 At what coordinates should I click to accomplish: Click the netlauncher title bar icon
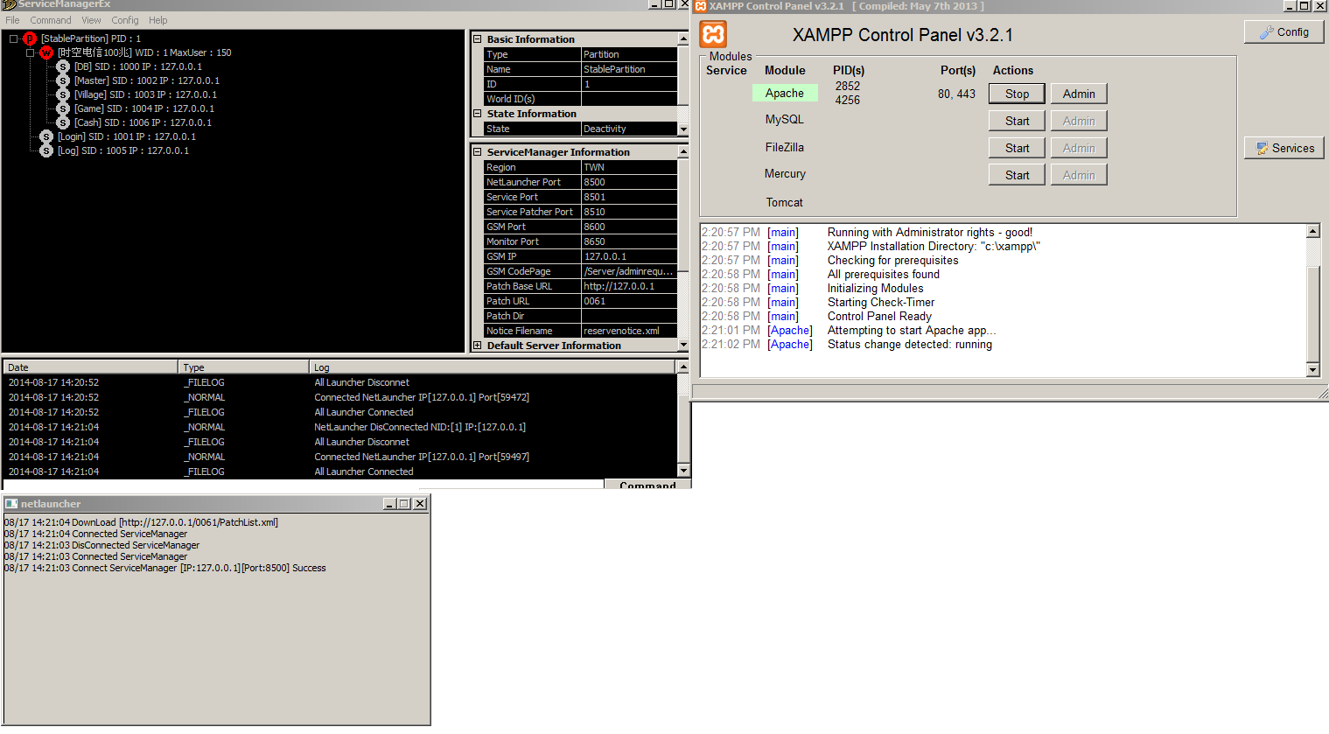coord(11,504)
